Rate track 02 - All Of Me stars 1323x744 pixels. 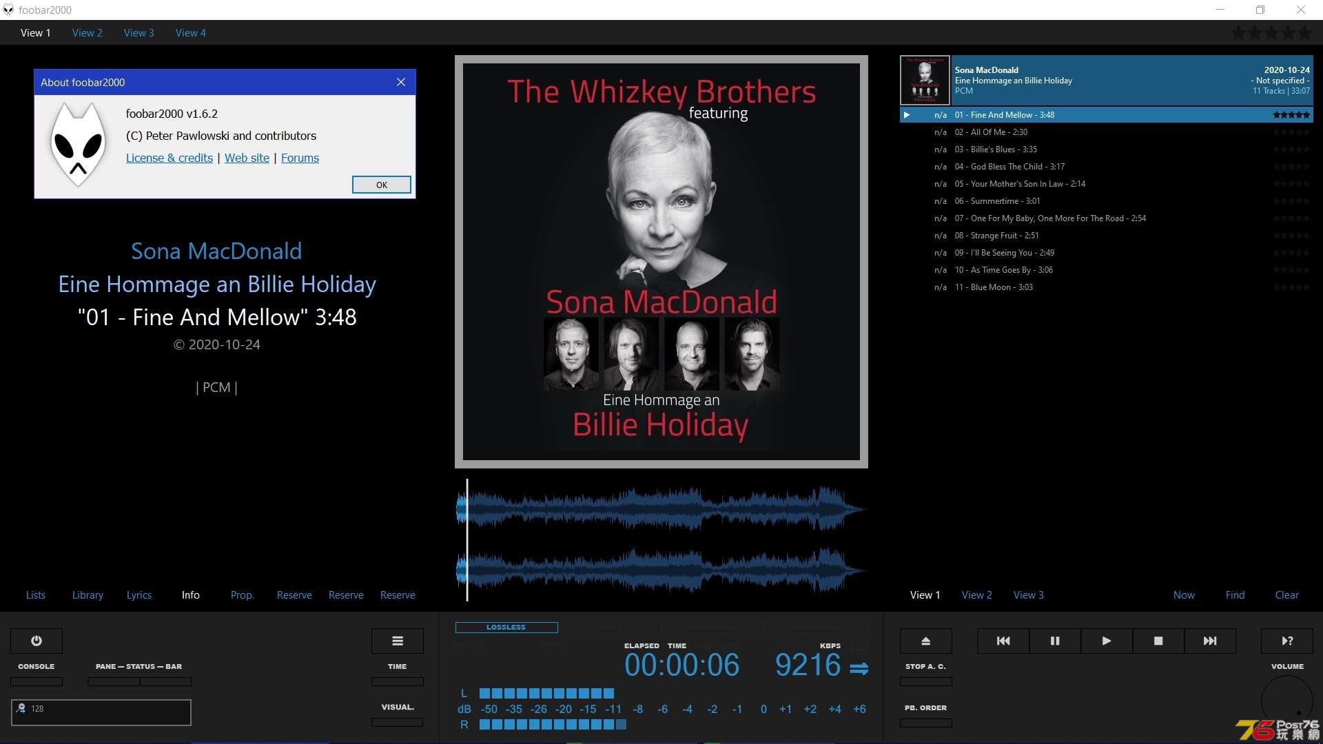[x=1291, y=132]
